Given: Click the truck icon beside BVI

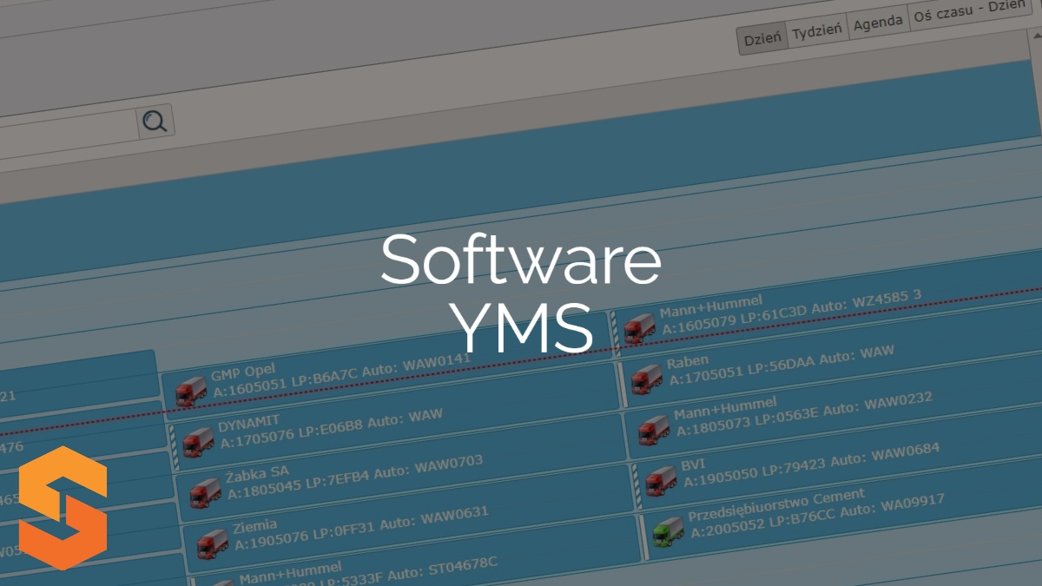Looking at the screenshot, I should pos(660,480).
